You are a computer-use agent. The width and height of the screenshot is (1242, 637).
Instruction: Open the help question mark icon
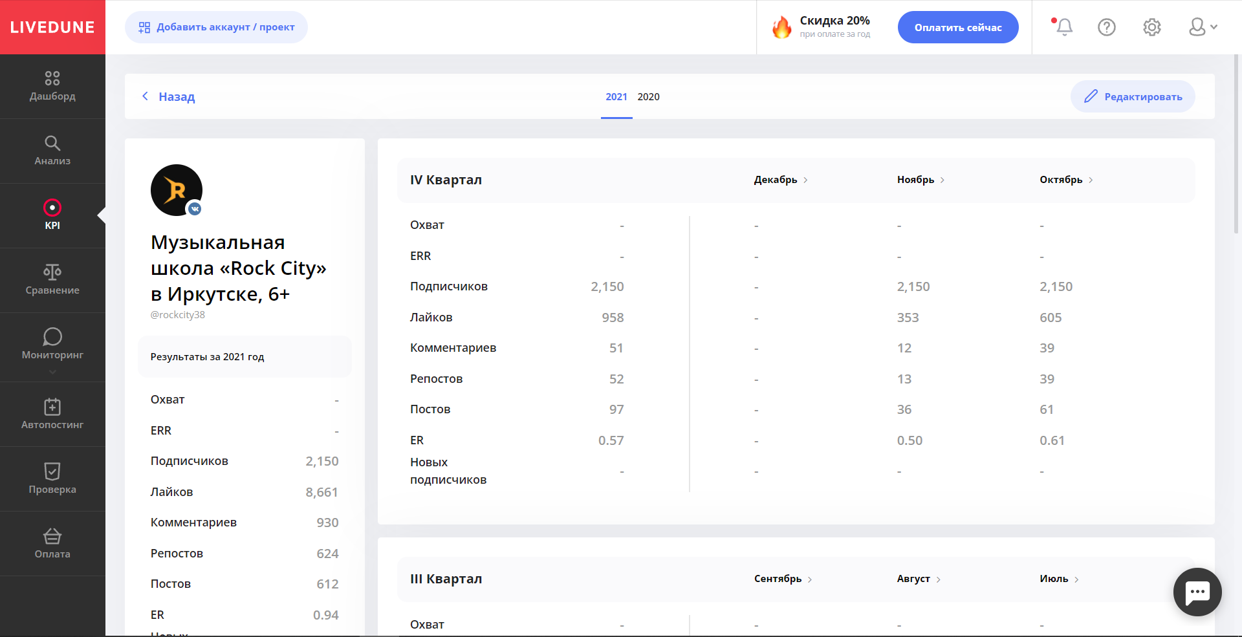[1107, 27]
